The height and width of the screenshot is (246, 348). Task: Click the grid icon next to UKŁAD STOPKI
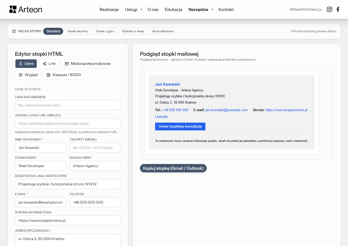tap(14, 31)
